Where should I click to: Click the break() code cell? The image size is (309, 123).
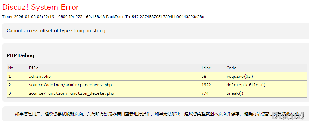pos(235,93)
